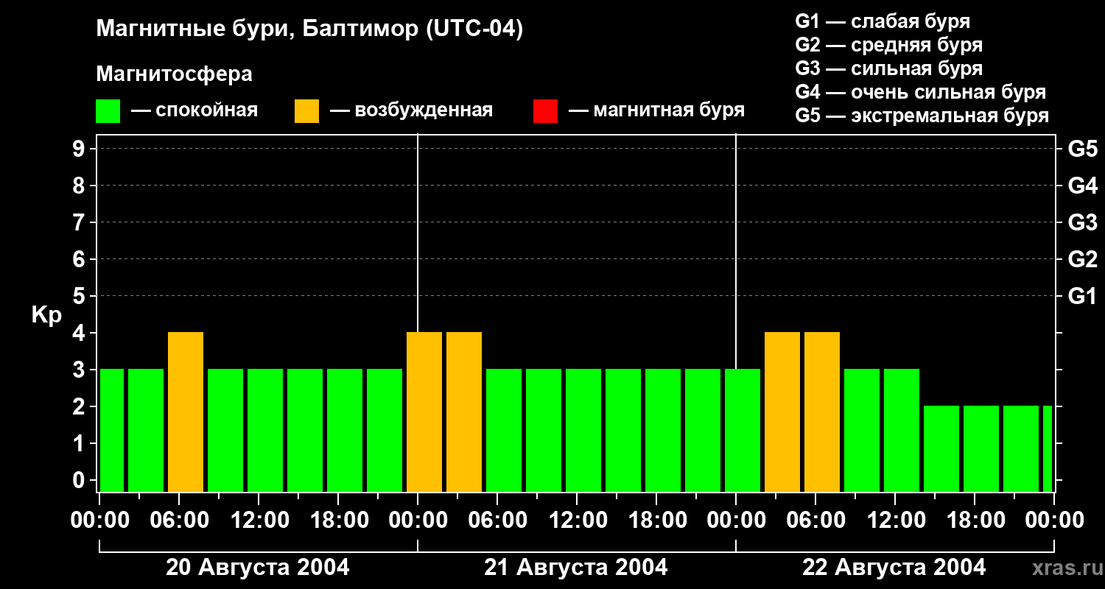Select the orange bar on 20 August
The image size is (1105, 589).
pos(186,412)
